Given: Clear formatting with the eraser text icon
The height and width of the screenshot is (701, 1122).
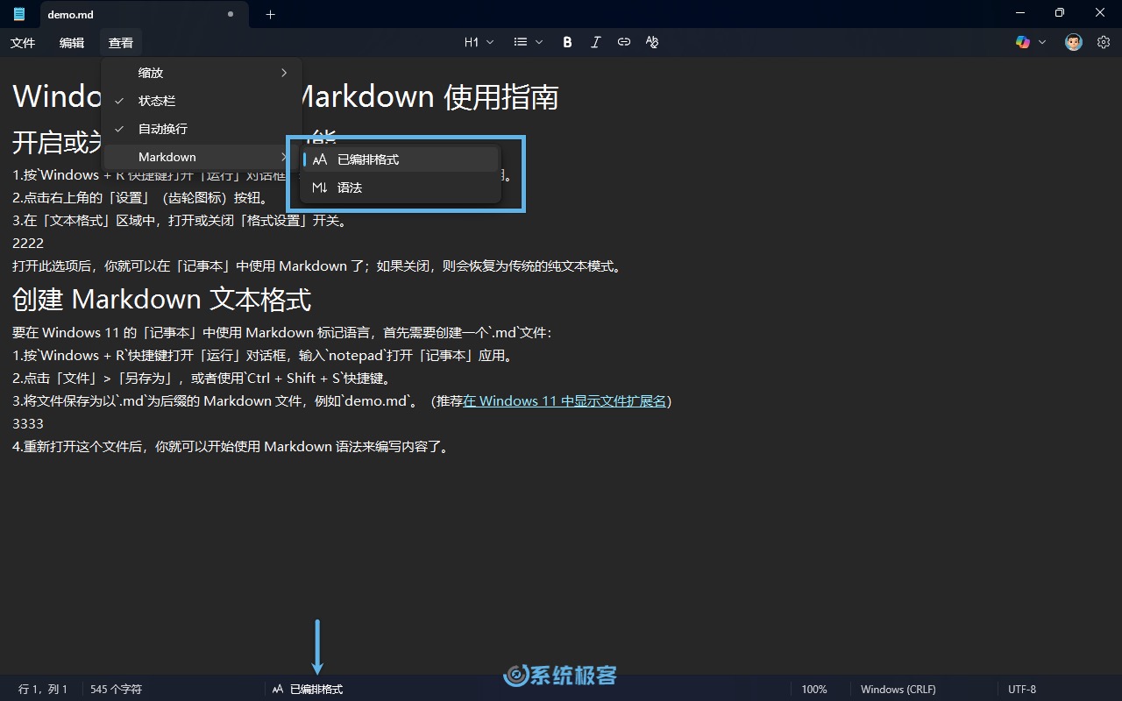Looking at the screenshot, I should click(x=651, y=42).
